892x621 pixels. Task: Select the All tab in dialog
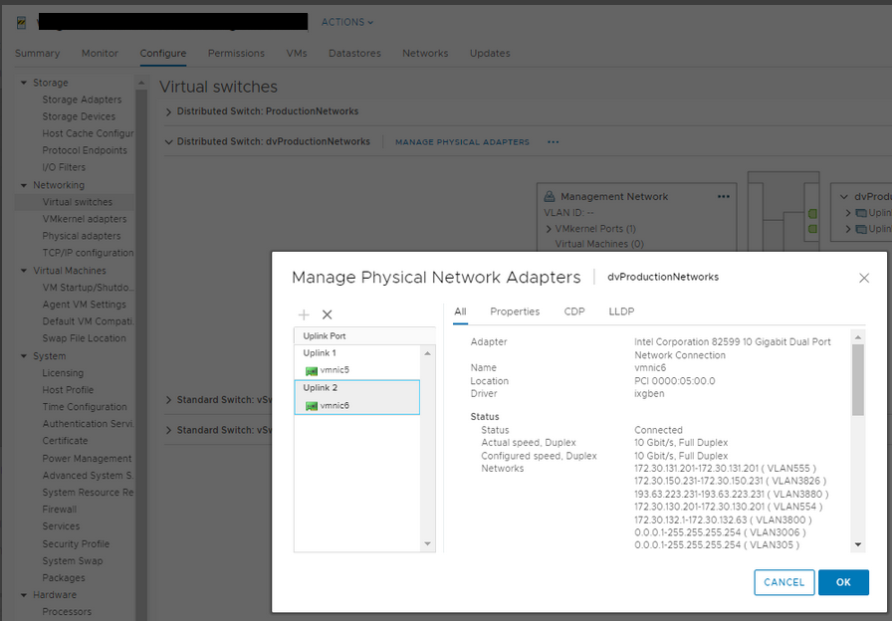click(460, 311)
